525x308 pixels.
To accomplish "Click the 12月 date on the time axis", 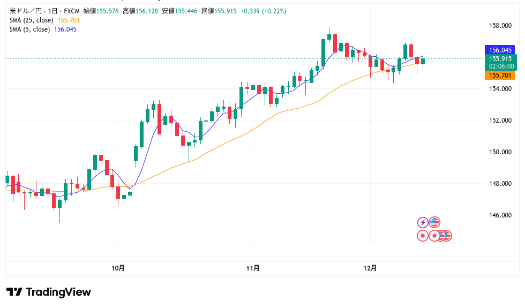I will [x=370, y=268].
